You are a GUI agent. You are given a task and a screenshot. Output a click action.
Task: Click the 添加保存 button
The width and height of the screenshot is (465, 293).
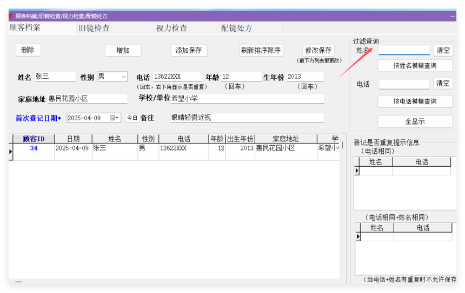click(189, 50)
